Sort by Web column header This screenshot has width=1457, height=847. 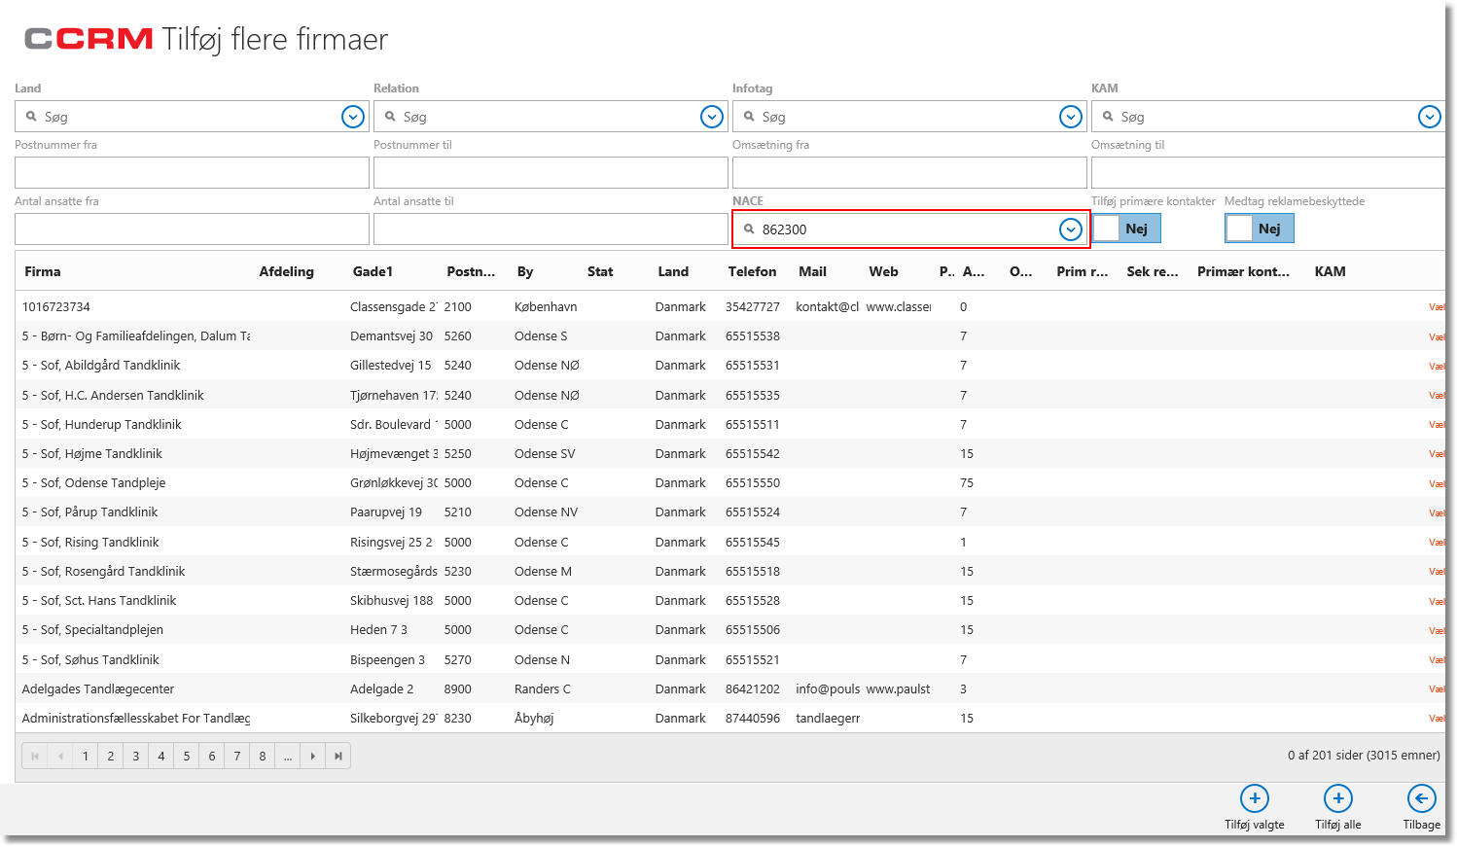coord(883,271)
